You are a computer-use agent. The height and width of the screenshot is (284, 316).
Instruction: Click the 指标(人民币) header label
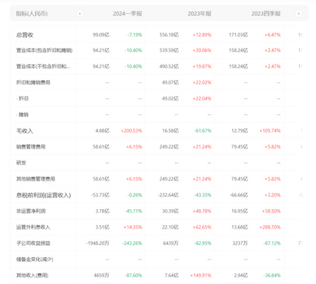(32, 14)
